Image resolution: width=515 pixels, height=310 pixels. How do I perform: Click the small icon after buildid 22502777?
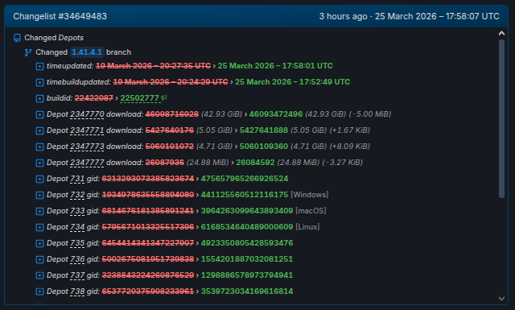coord(164,97)
